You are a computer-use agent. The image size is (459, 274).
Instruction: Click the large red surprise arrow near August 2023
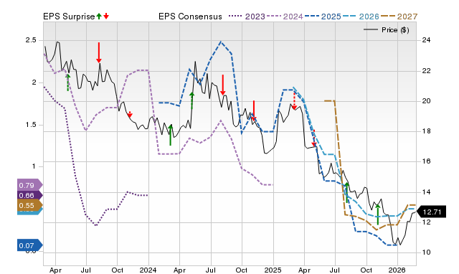click(99, 52)
